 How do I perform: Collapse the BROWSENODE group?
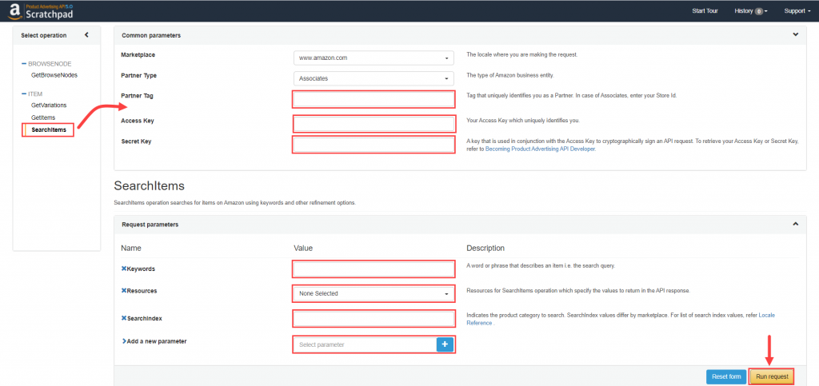tap(23, 64)
